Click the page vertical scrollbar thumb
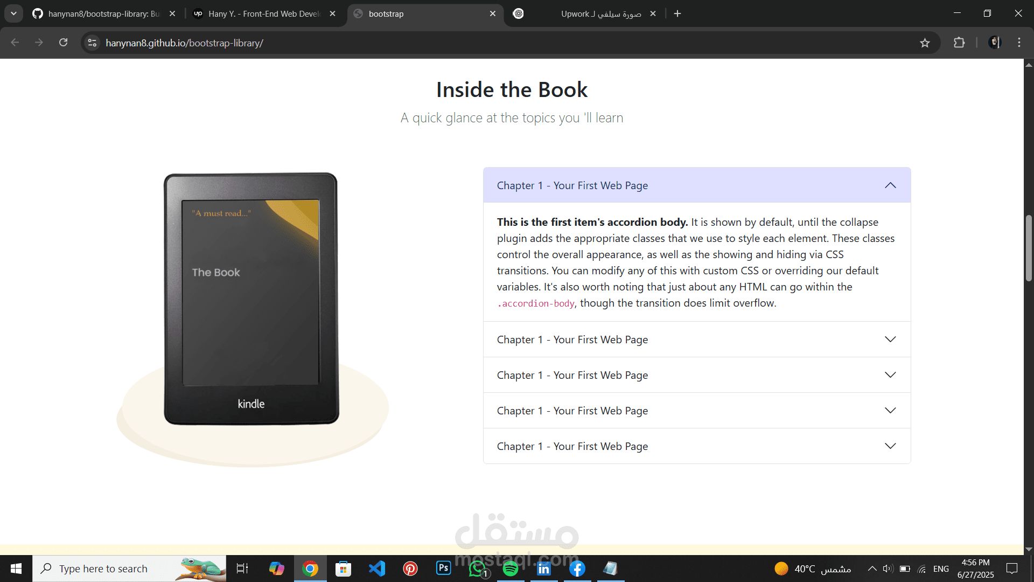Screen dimensions: 1034x582 [x=1029, y=248]
